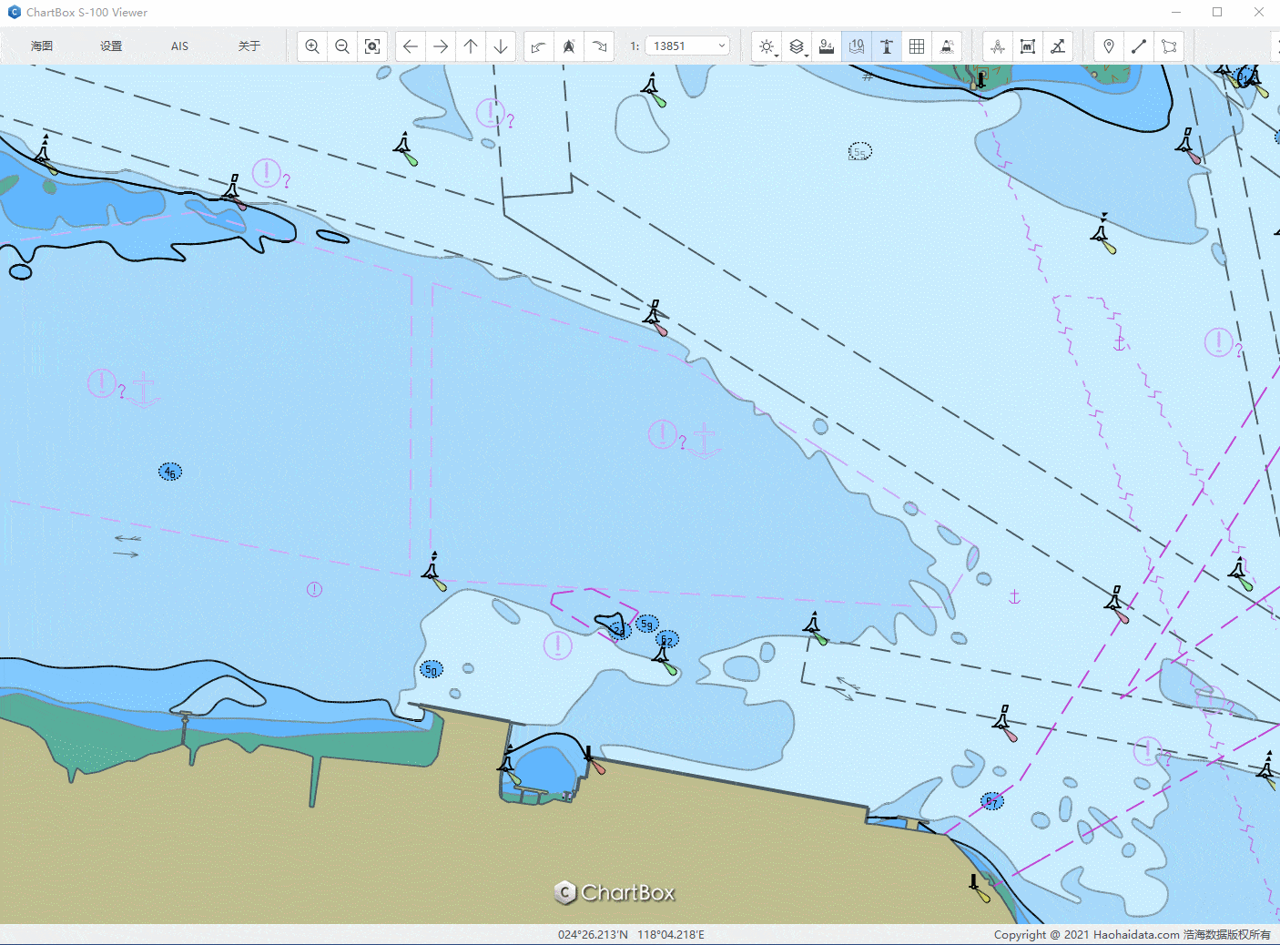Click the 5.0 depth sounding near the pier

point(432,669)
